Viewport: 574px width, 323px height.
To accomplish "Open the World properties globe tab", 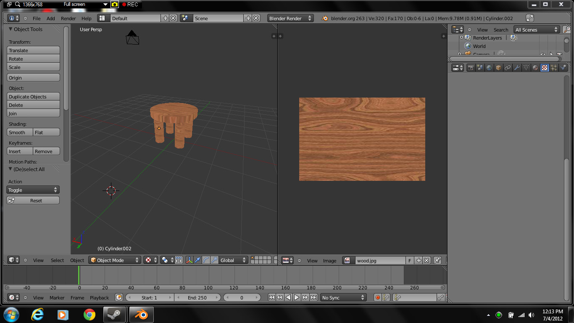I will tap(490, 68).
